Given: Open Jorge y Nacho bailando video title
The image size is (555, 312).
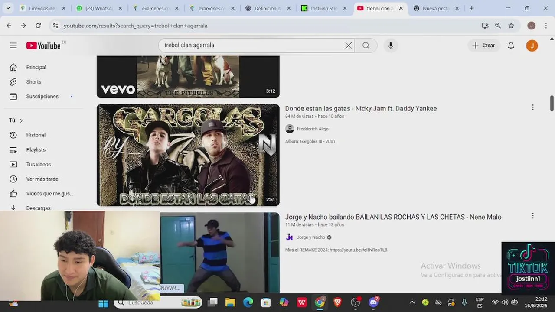Looking at the screenshot, I should pyautogui.click(x=393, y=217).
